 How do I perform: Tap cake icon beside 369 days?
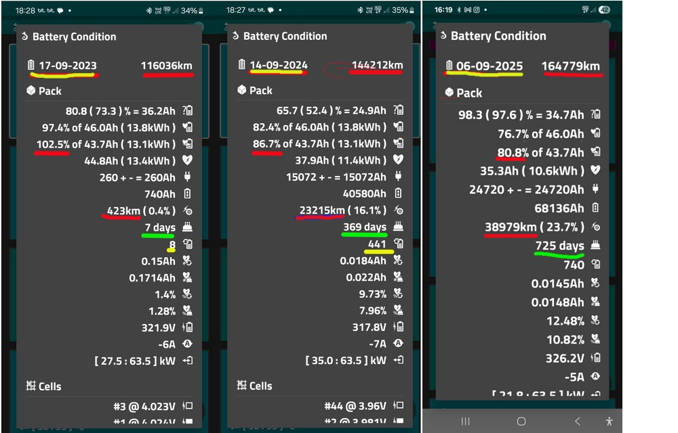(x=398, y=227)
